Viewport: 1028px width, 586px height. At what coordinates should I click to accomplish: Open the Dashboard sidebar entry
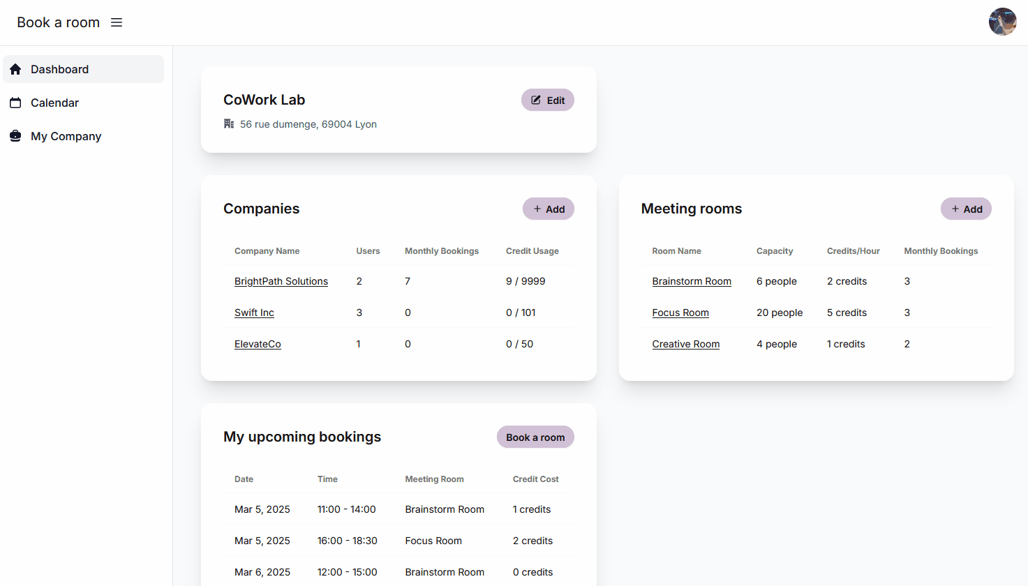[59, 68]
